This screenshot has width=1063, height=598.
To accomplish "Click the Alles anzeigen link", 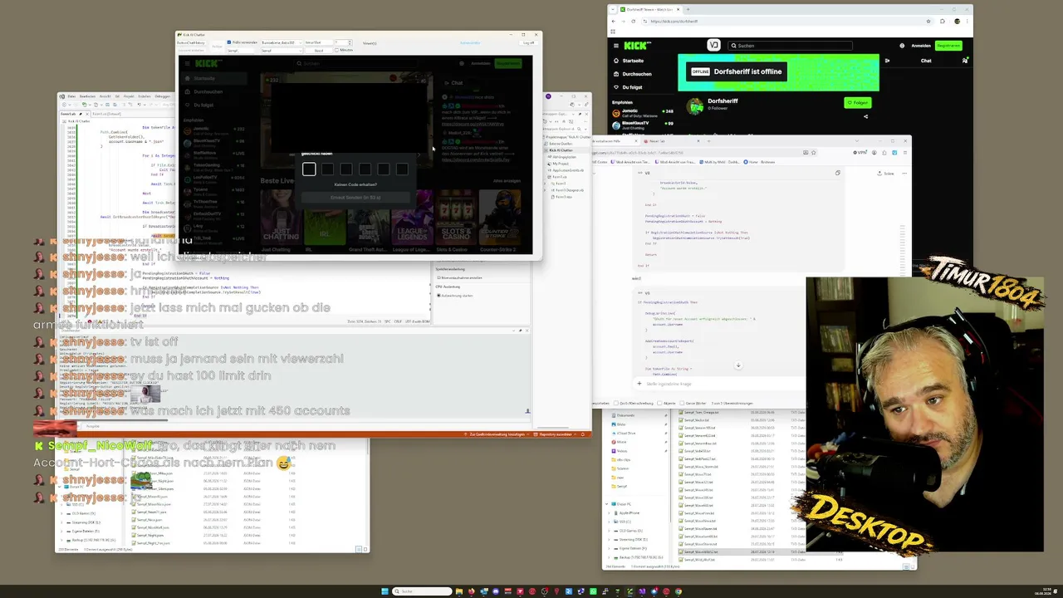I will (507, 181).
